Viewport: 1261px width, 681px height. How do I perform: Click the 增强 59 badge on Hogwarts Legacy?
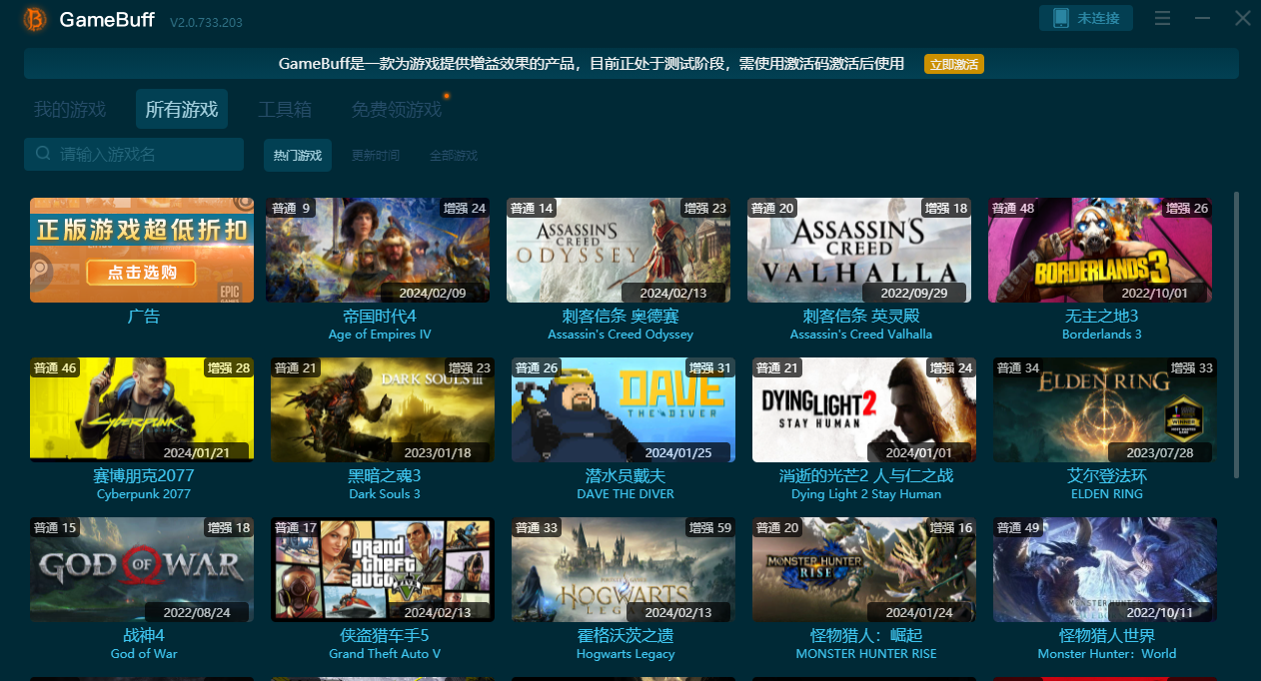[710, 527]
